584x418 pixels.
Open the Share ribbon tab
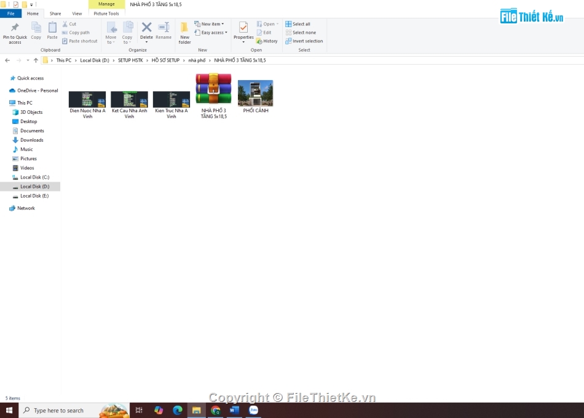click(55, 14)
